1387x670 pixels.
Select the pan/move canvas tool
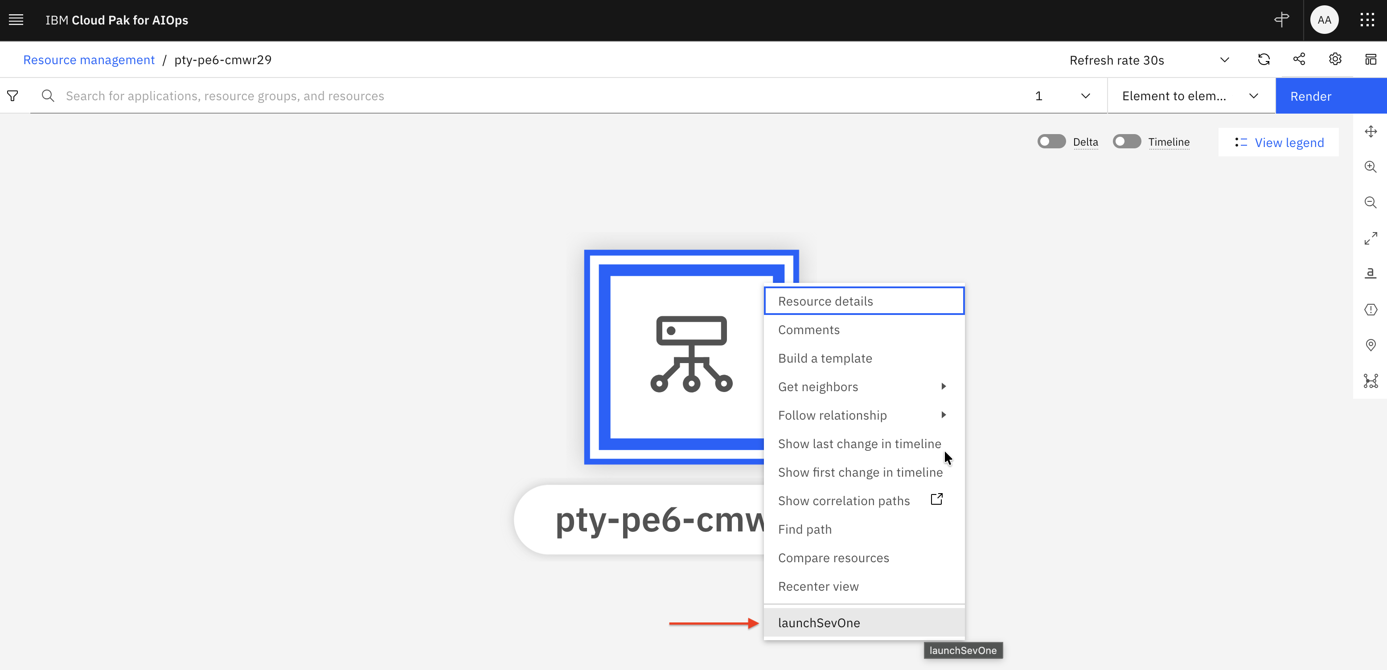pyautogui.click(x=1371, y=131)
